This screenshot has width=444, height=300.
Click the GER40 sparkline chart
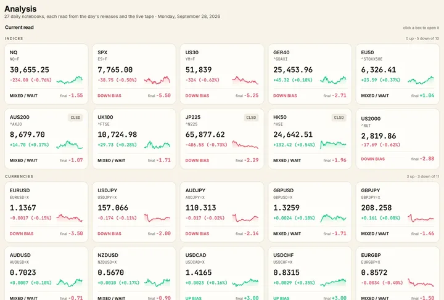click(x=333, y=80)
